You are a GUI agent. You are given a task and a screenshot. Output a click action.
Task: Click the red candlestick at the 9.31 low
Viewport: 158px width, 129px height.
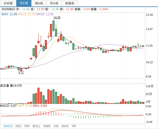pyautogui.click(x=21, y=69)
